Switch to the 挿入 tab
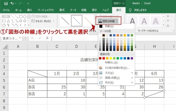176x111 pixels. point(30,10)
